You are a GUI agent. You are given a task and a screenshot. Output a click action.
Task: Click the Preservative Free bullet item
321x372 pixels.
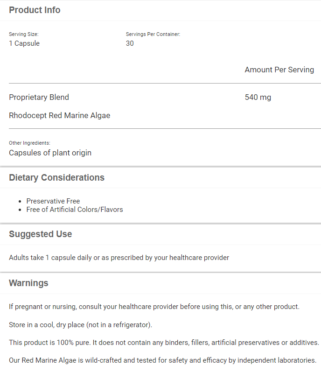[53, 201]
